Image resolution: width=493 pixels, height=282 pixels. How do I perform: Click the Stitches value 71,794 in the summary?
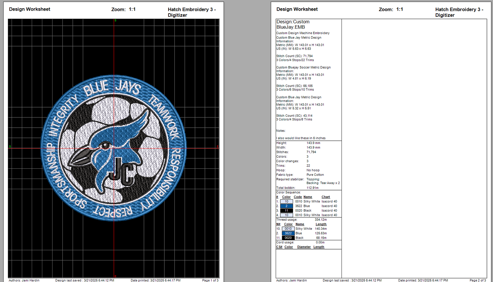coord(312,152)
